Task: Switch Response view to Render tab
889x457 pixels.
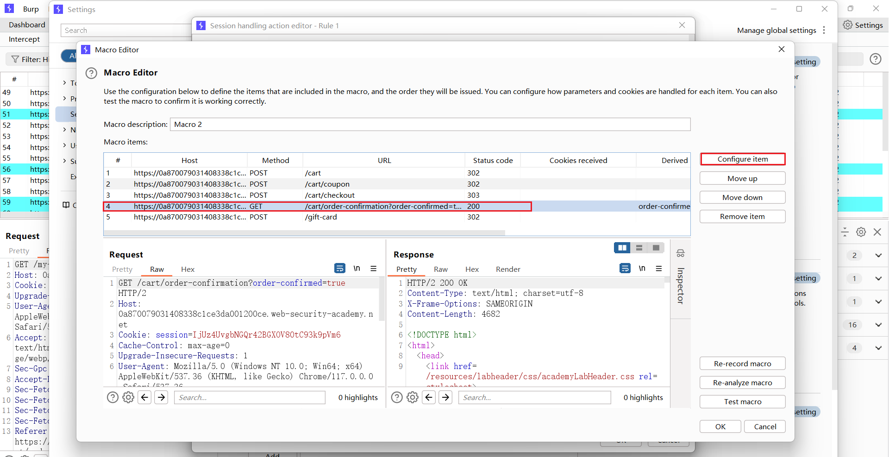Action: pos(508,269)
